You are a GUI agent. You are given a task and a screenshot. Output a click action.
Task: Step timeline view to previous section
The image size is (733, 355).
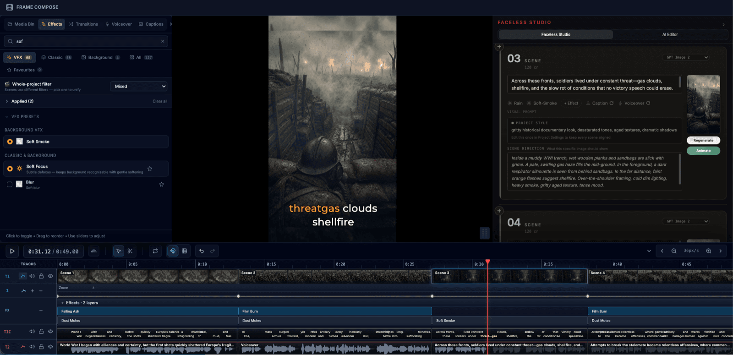click(662, 251)
